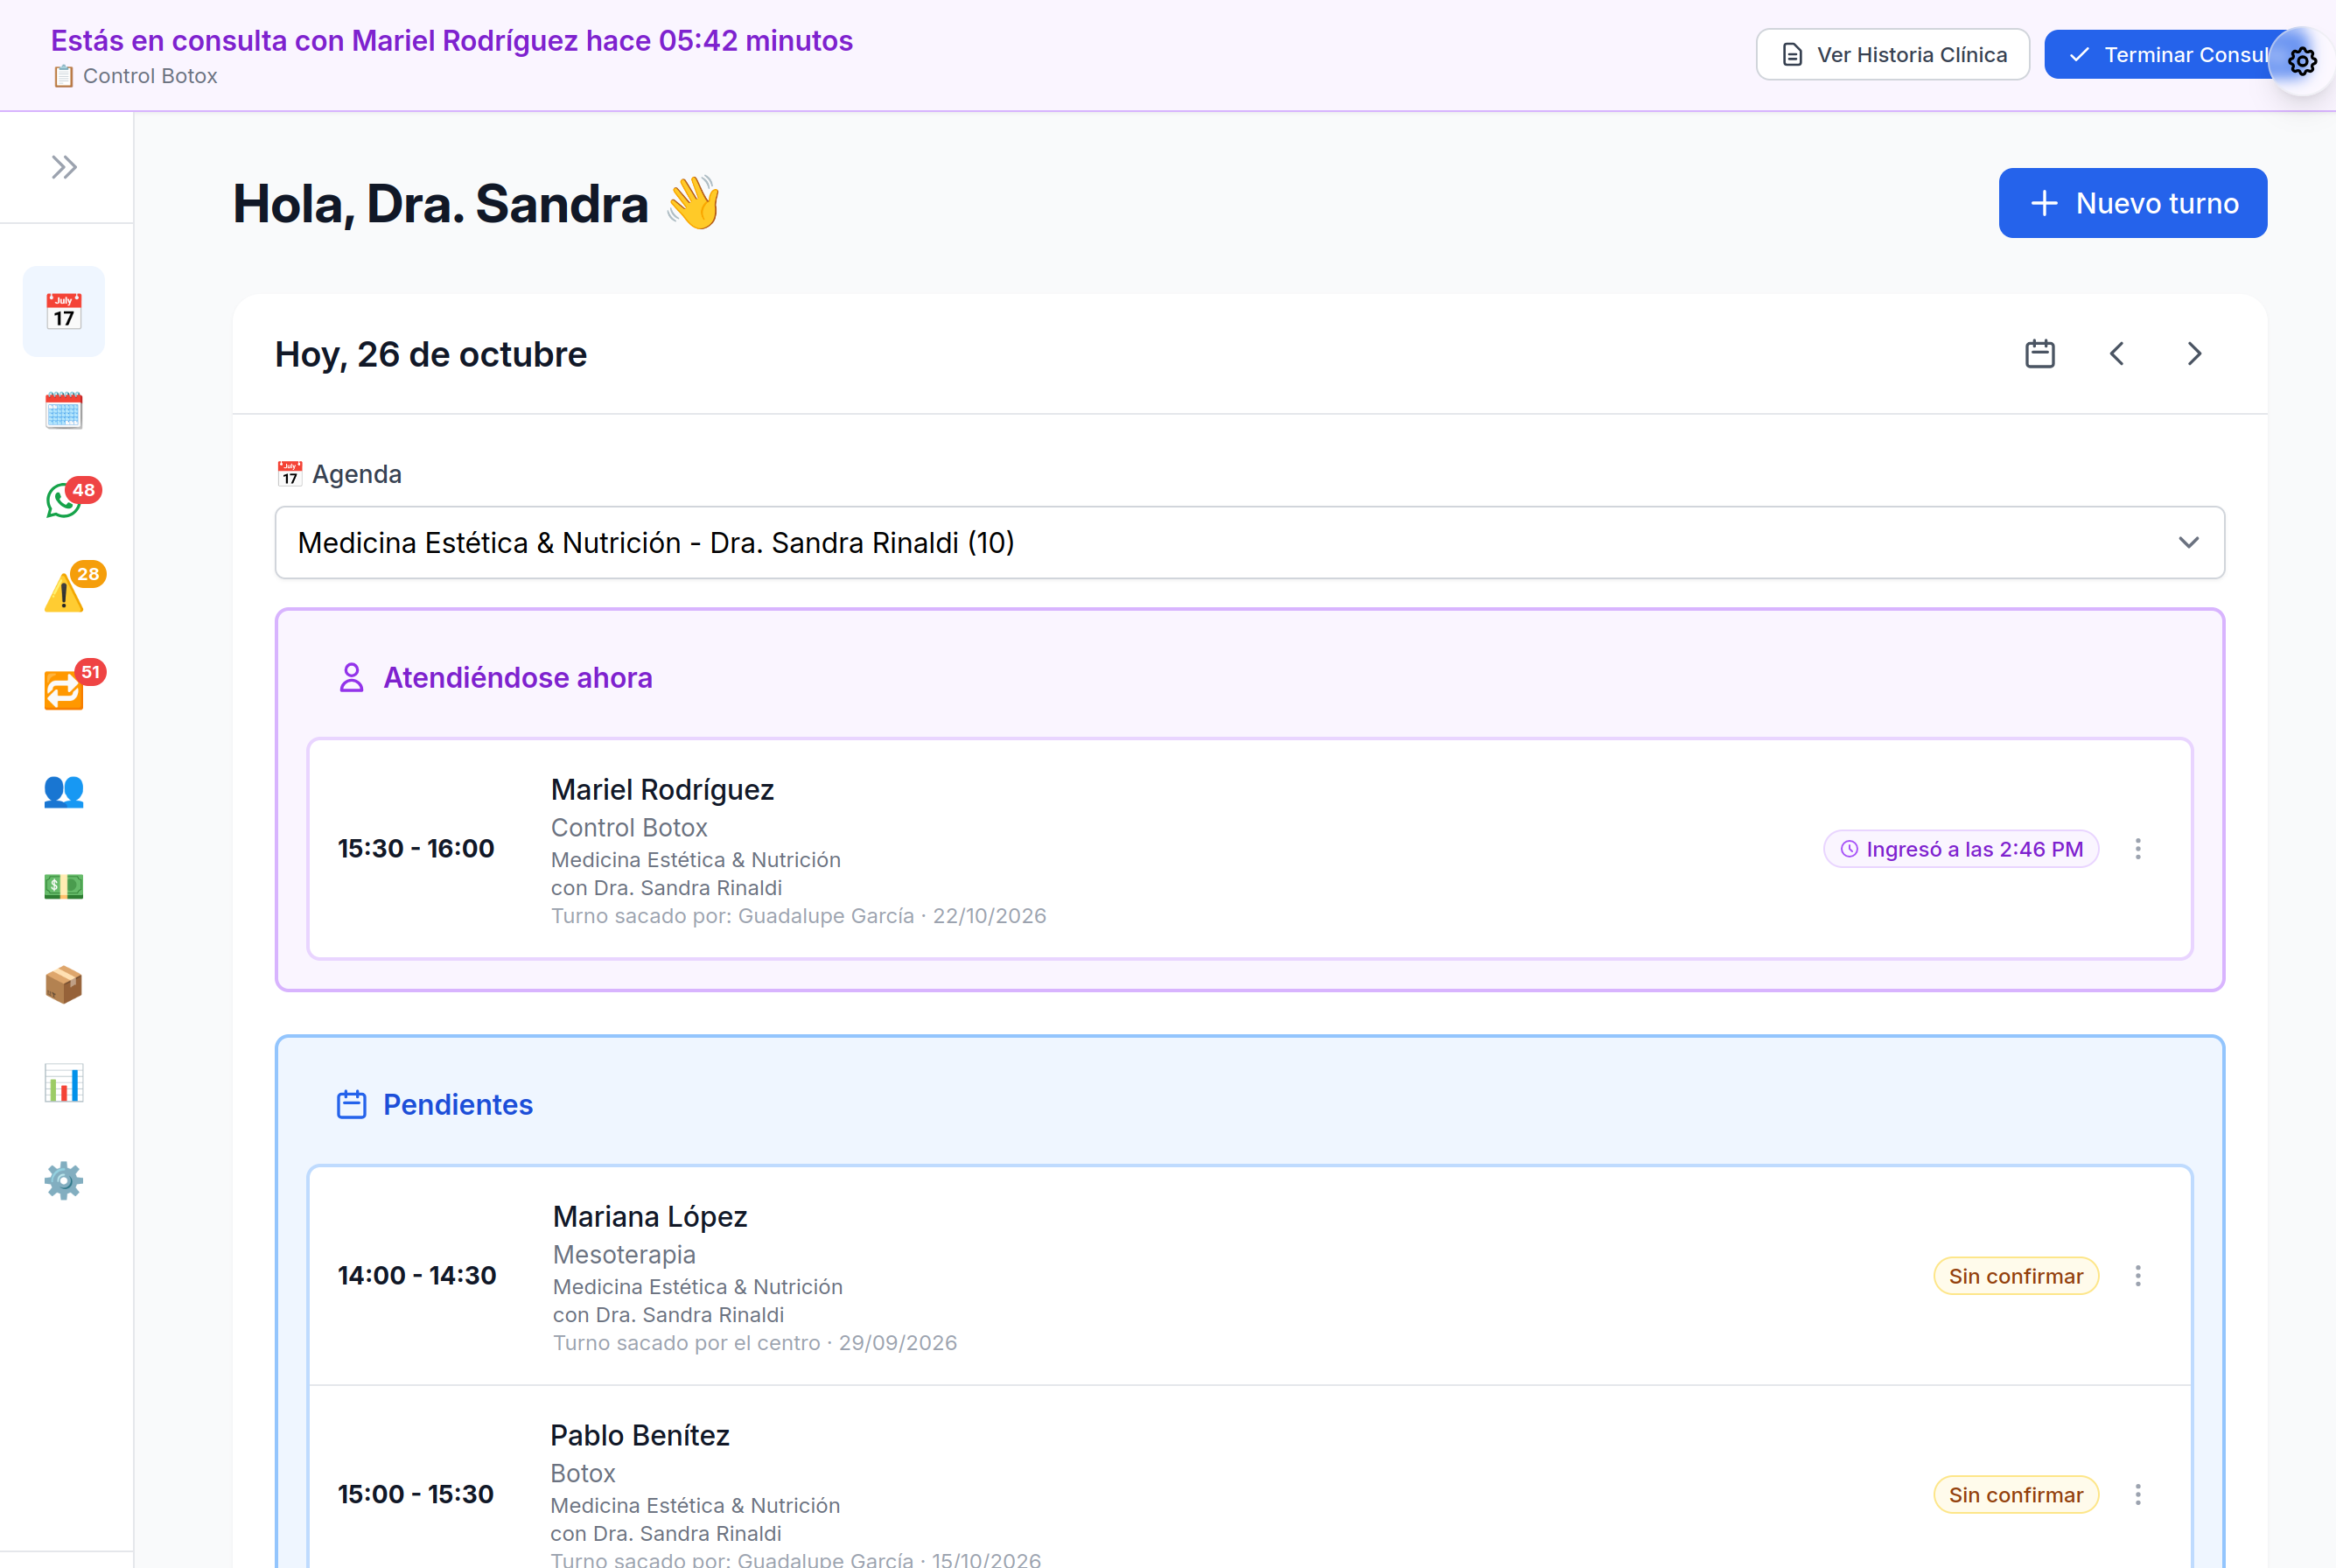
Task: Click the 15:30 - 16:00 time slot
Action: tap(416, 849)
